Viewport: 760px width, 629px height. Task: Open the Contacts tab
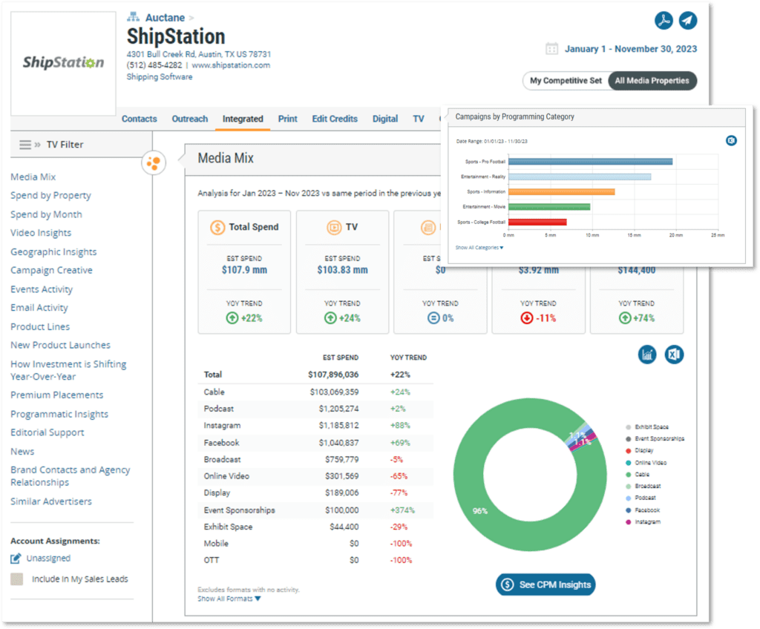click(x=139, y=119)
